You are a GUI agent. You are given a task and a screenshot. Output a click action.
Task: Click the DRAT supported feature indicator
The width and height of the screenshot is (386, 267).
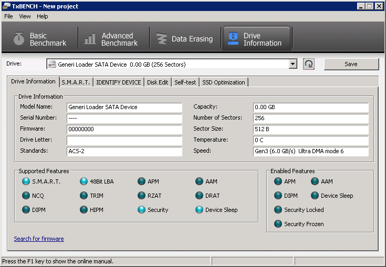(199, 196)
